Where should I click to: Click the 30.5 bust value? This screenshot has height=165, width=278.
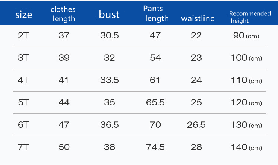(110, 35)
